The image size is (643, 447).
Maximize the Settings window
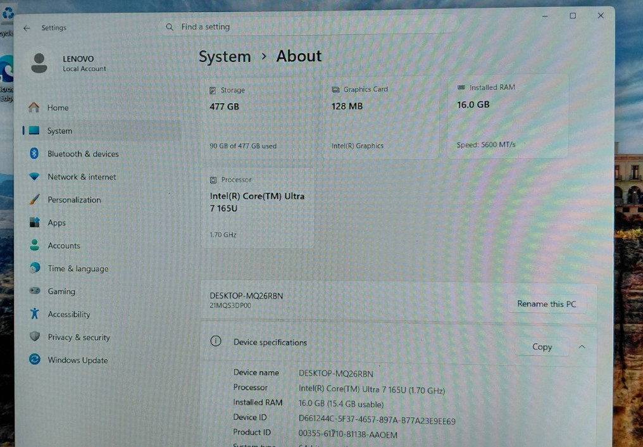pyautogui.click(x=573, y=16)
